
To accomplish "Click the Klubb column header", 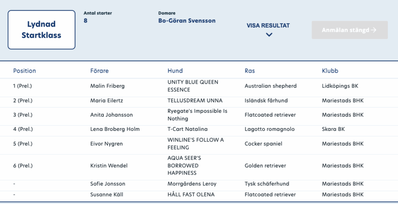I will [x=330, y=71].
